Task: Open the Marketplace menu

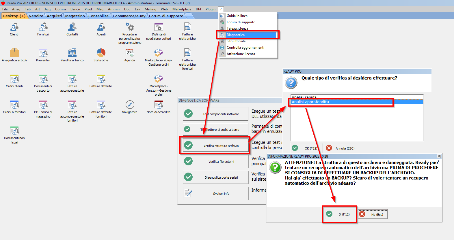Action: pos(182,9)
